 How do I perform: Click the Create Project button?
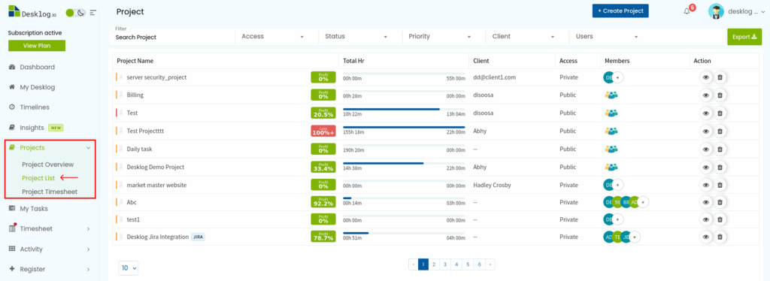[620, 11]
